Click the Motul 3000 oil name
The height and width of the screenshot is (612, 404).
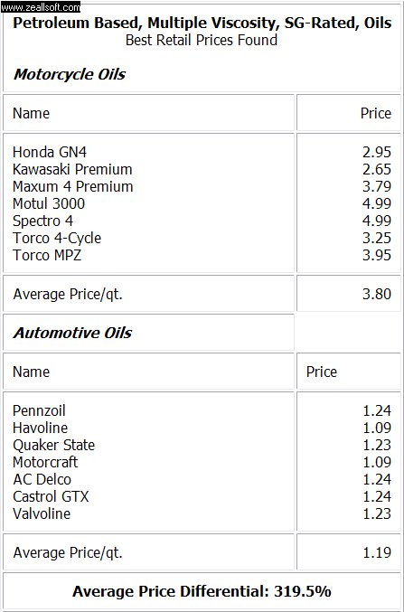tap(49, 203)
